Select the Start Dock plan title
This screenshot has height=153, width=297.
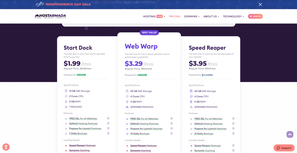pos(78,48)
